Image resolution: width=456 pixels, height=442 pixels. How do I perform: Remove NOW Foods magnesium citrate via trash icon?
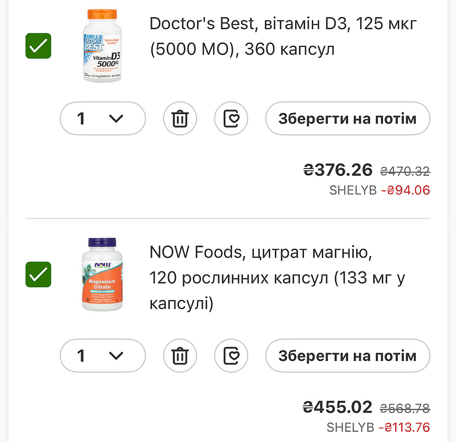point(180,356)
